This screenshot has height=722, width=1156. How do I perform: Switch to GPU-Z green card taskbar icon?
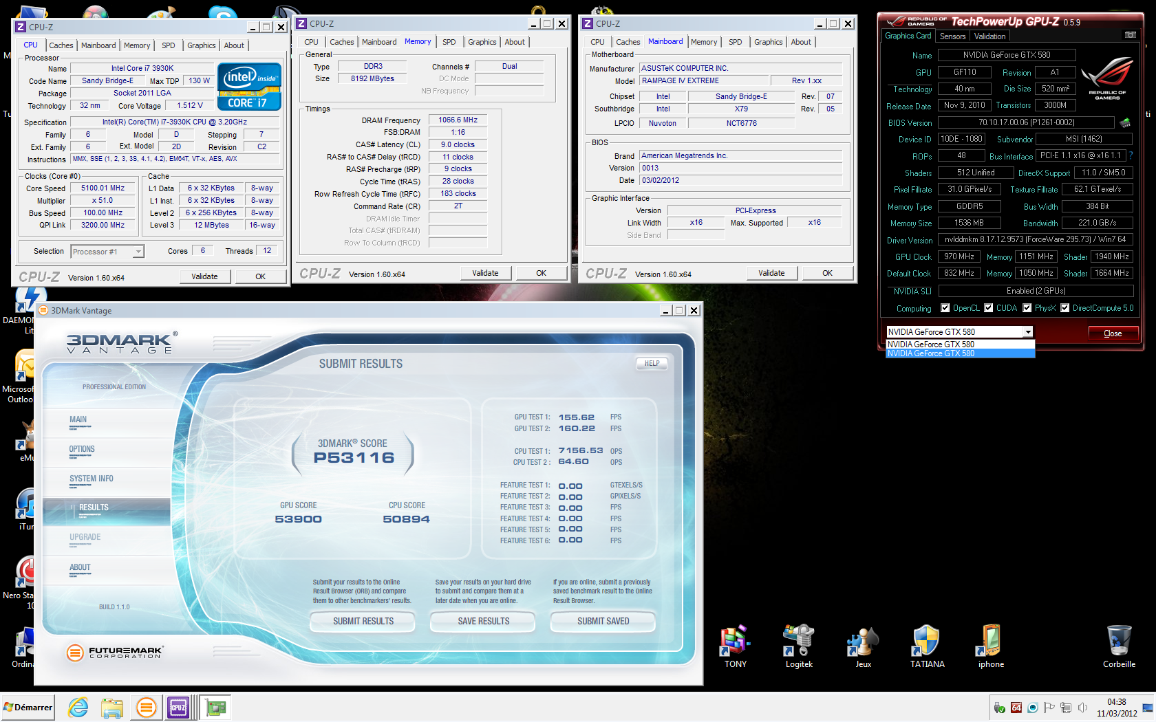coord(216,707)
